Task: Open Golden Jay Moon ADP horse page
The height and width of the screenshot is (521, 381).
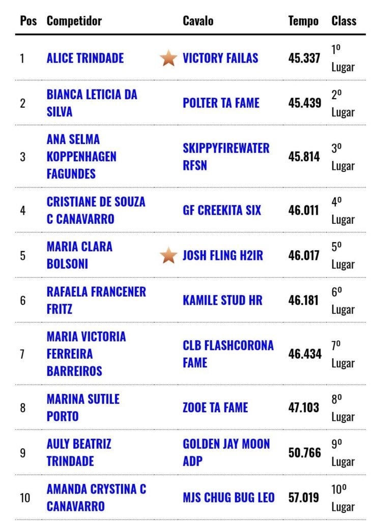Action: [226, 452]
